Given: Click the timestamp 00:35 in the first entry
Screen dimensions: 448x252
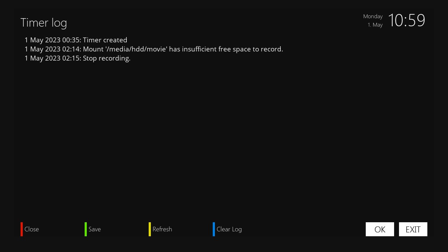Looking at the screenshot, I should (x=71, y=40).
